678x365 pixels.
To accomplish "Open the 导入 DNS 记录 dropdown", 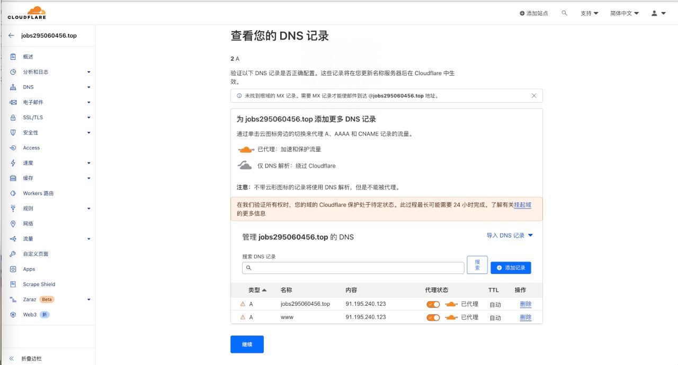I will coord(510,235).
